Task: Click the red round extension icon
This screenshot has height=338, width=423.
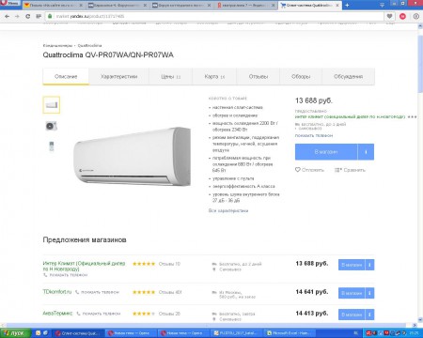Action: point(402,16)
